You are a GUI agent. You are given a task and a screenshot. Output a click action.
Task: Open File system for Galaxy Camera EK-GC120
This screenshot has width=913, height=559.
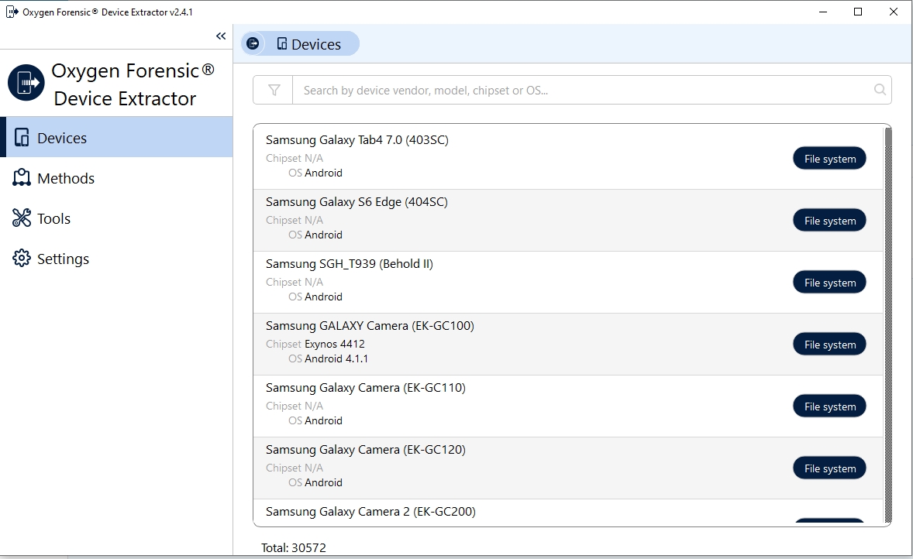tap(829, 468)
